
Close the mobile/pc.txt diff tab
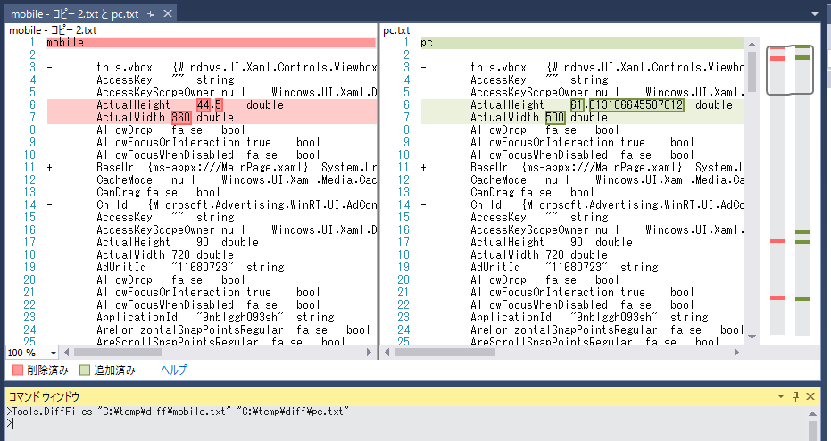[168, 13]
